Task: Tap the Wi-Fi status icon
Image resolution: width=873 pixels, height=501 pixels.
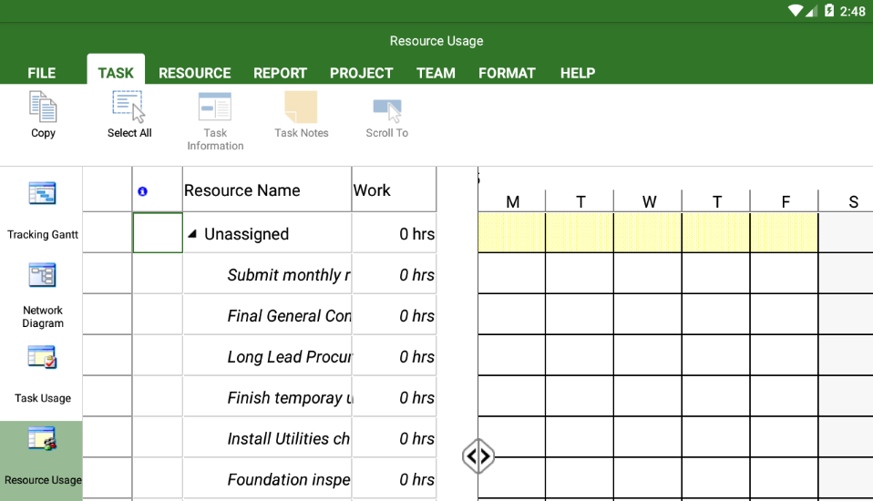Action: [x=795, y=11]
